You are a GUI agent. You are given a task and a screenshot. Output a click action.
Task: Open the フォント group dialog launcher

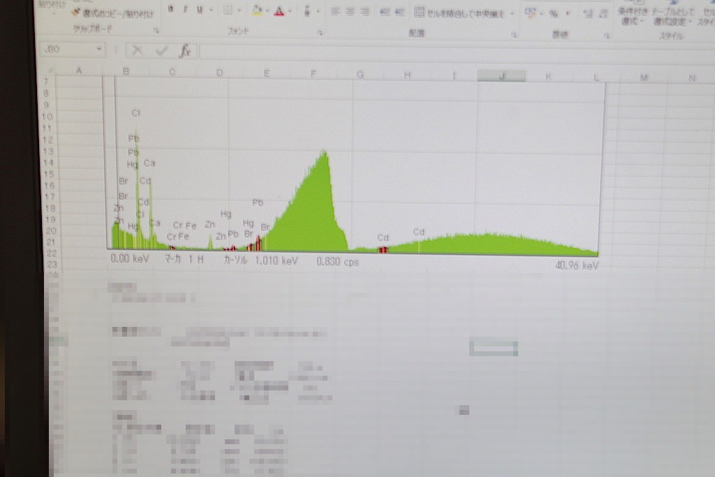[x=320, y=32]
